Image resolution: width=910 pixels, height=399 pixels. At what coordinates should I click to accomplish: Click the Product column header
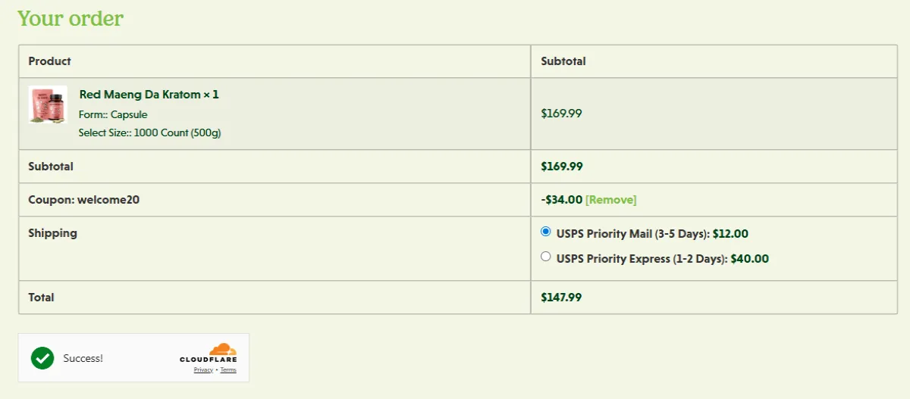(x=50, y=61)
